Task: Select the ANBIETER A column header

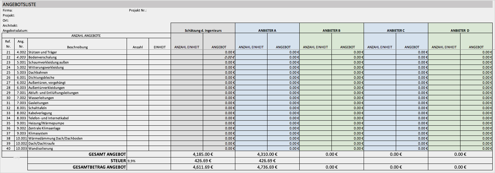Action: tap(267, 30)
